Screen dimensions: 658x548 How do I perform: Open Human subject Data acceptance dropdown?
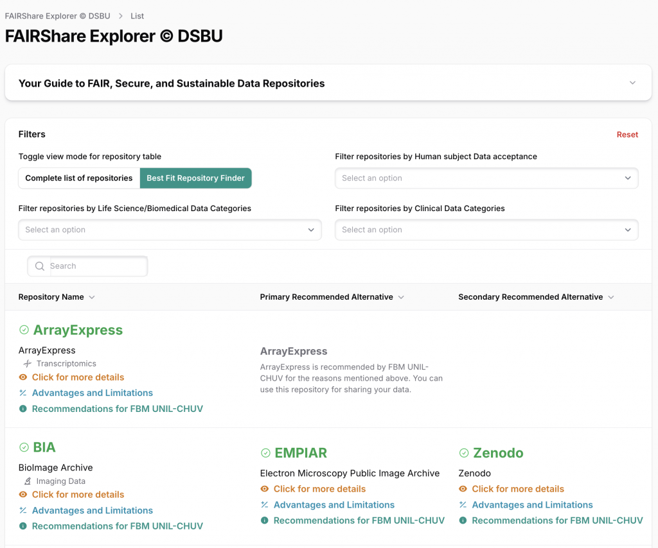click(x=486, y=178)
